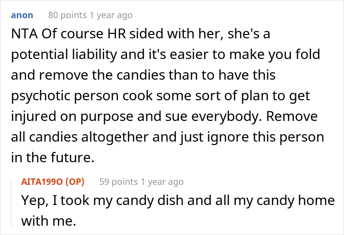Click the reply's last line 'with me.'
The height and width of the screenshot is (235, 344).
[48, 221]
